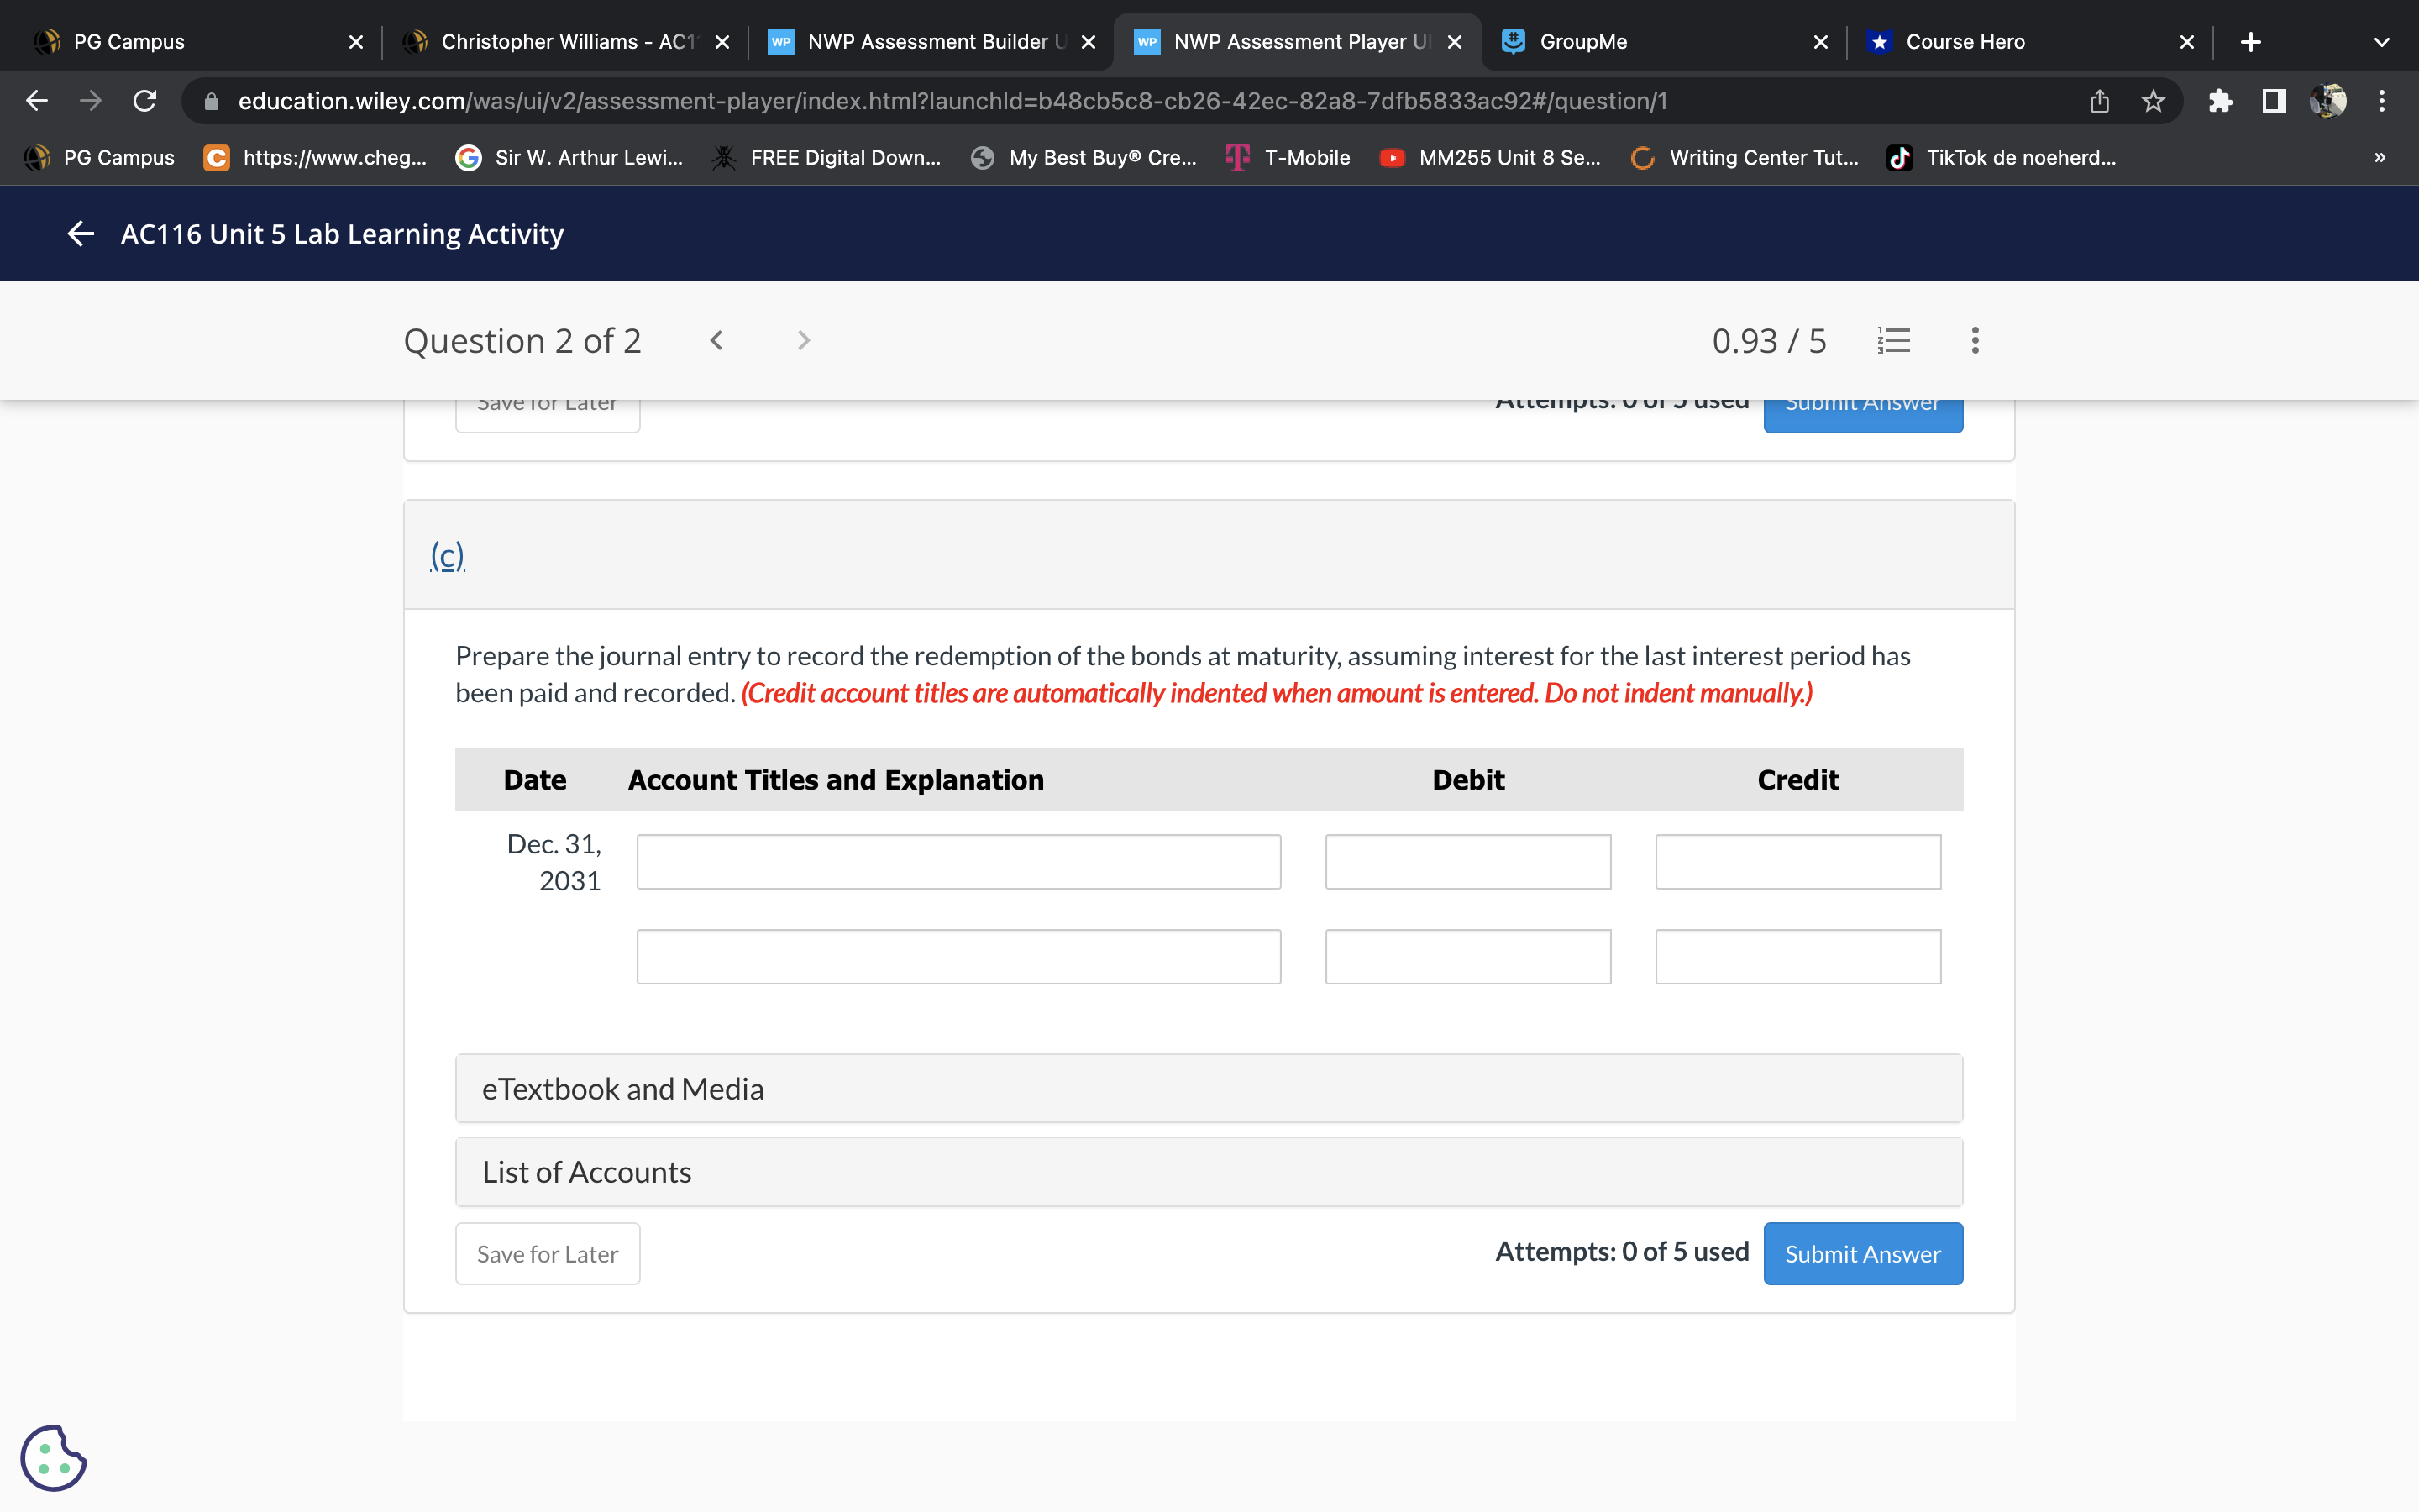Open the Chrome three-dot browser menu
This screenshot has width=2419, height=1512.
(x=2381, y=100)
